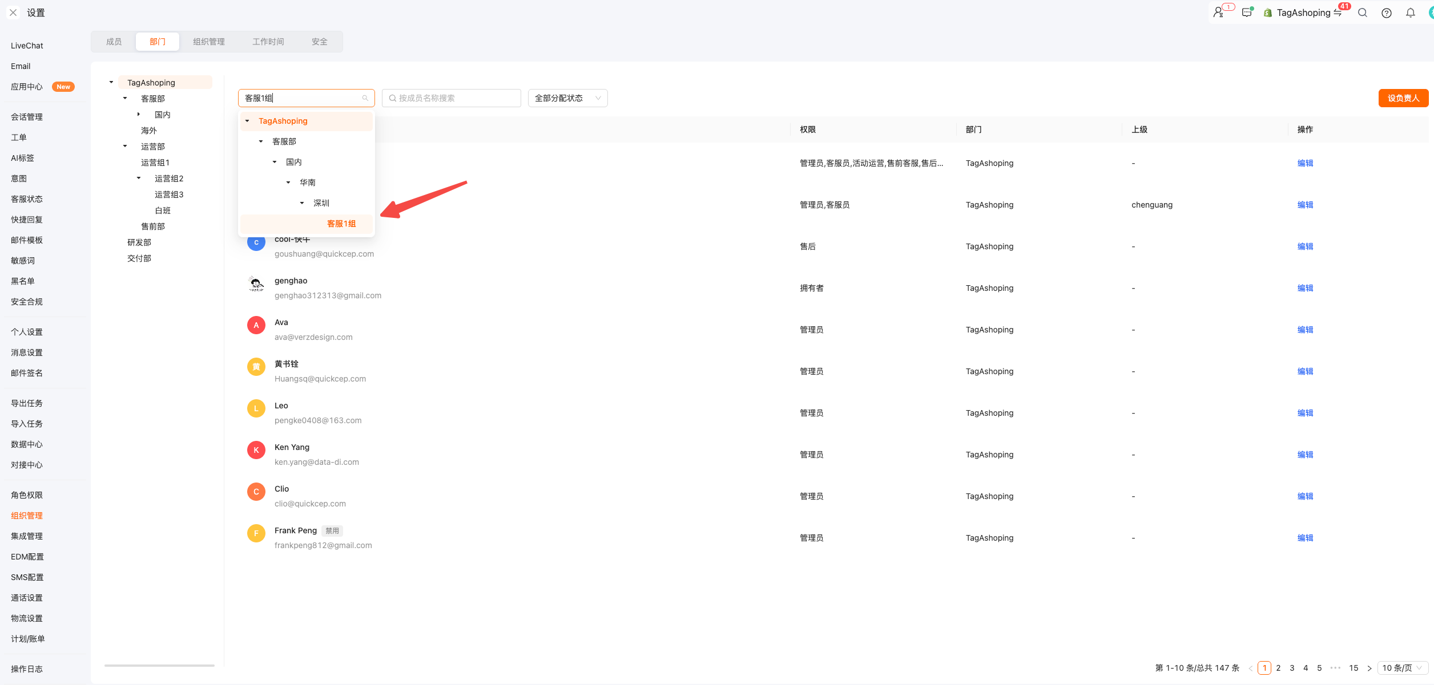The height and width of the screenshot is (685, 1434).
Task: Click the Shopify store icon beside TagAshoping
Action: pos(1267,13)
